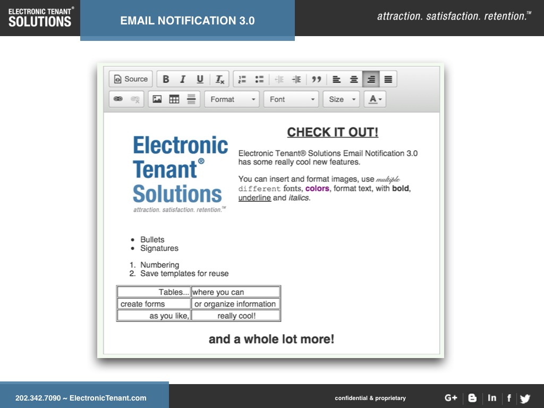Open the Format dropdown
The width and height of the screenshot is (544, 408).
pos(232,99)
